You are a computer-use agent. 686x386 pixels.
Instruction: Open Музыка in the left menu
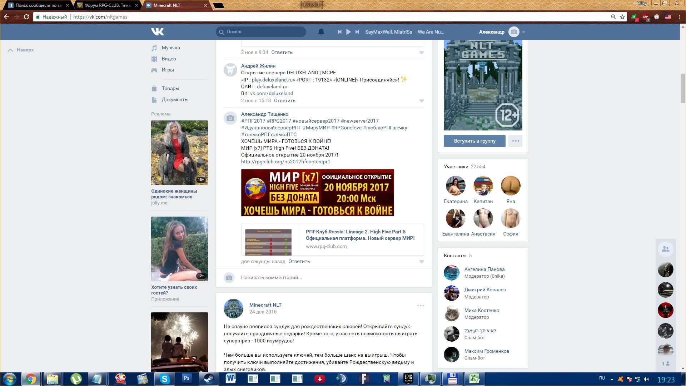point(171,48)
